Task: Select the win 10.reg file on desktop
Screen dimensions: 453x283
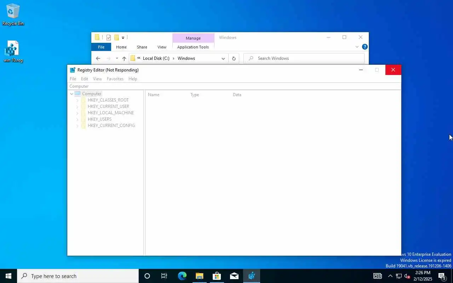Action: [x=13, y=52]
